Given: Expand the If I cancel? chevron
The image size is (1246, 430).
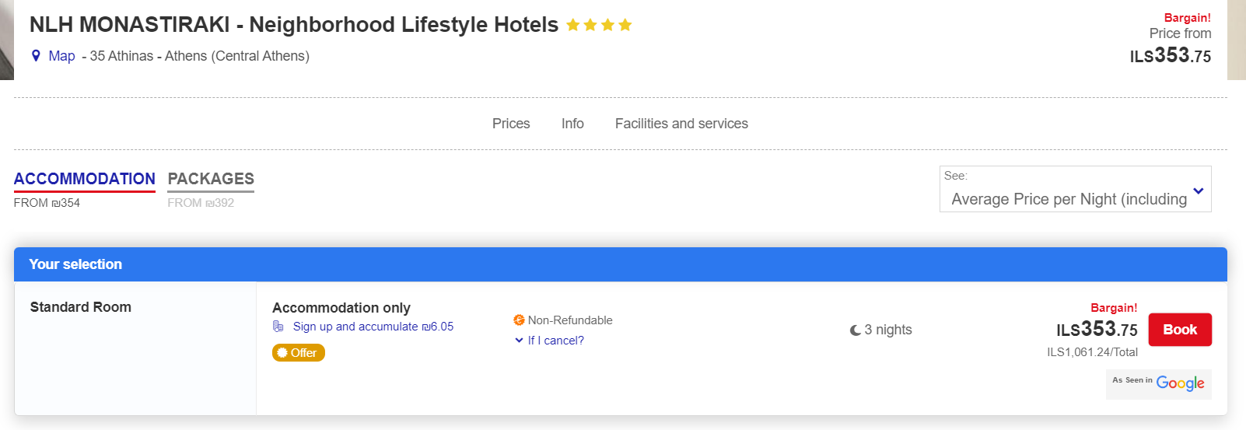Looking at the screenshot, I should click(x=519, y=341).
